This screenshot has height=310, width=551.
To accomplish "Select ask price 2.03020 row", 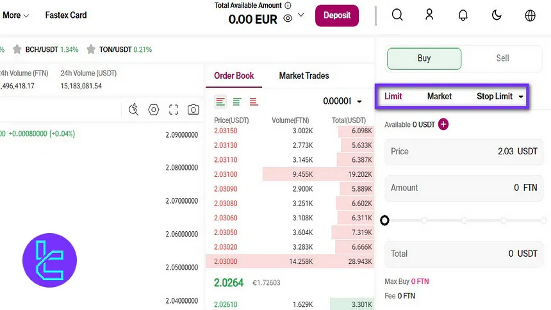I will (x=290, y=247).
